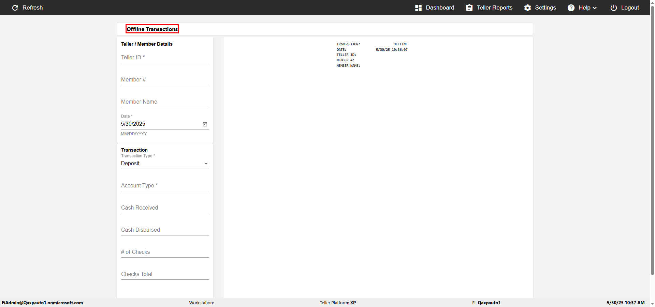This screenshot has height=307, width=655.
Task: Click the Transaction section heading
Action: [134, 150]
